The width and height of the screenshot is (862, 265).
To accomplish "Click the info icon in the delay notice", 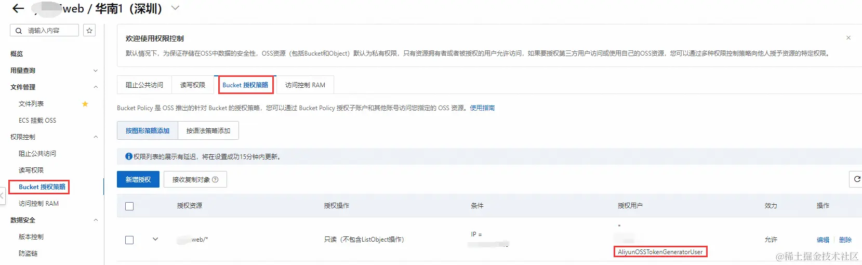I will coord(129,156).
